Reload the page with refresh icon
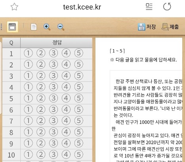This screenshot has width=185, height=162. tap(167, 6)
